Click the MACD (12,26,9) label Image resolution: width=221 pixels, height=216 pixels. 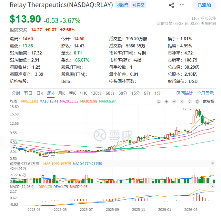(x=22, y=187)
